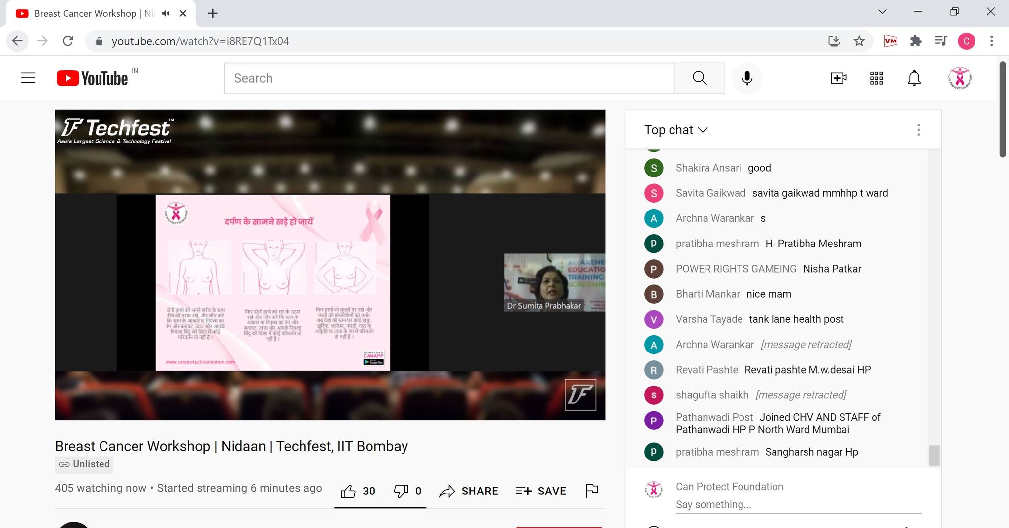Report the video with flag icon
1009x528 pixels.
[591, 491]
